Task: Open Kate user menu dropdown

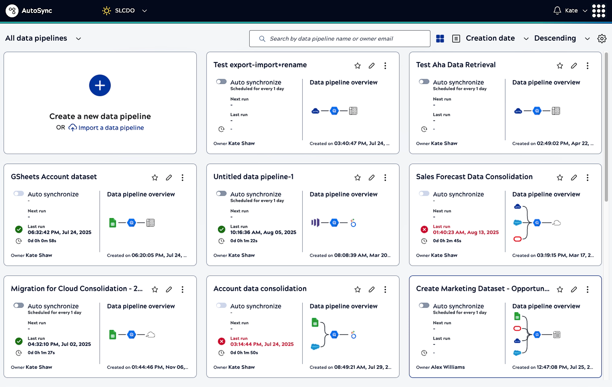Action: 576,10
